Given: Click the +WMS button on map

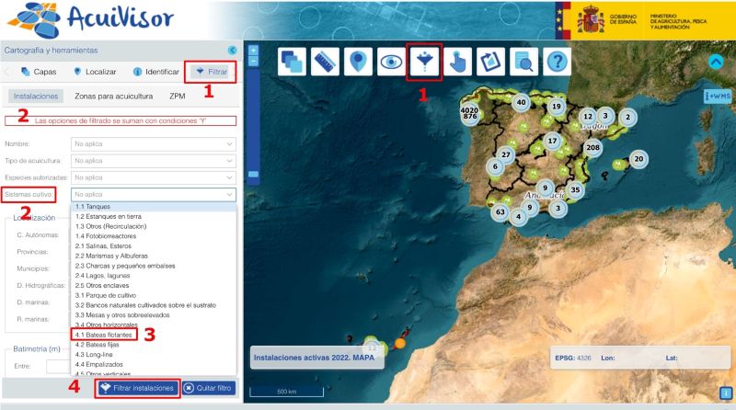Looking at the screenshot, I should point(716,95).
